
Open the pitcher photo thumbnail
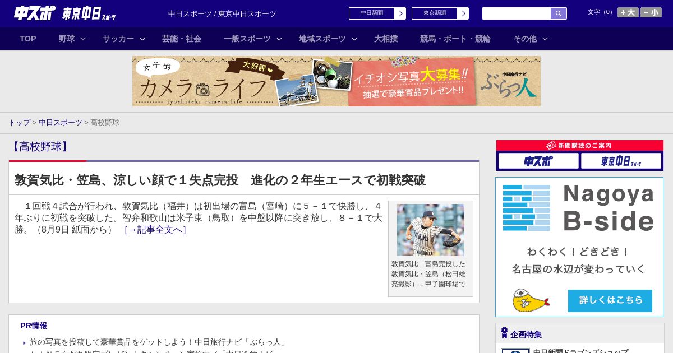[431, 230]
